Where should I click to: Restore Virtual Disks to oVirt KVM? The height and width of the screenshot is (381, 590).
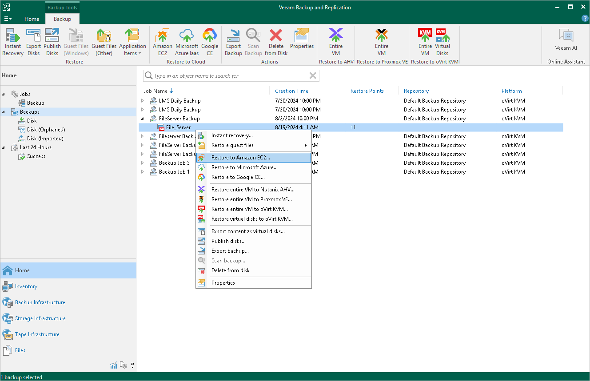pos(442,42)
